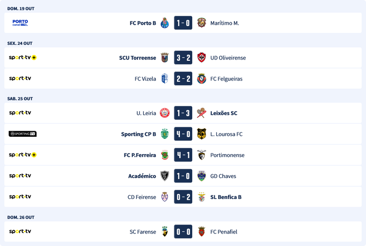Image resolution: width=366 pixels, height=246 pixels.
Task: Click the Sport TV+ logo beside Torreense match
Action: [x=22, y=58]
